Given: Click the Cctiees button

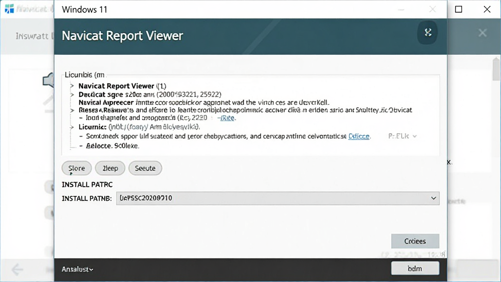Looking at the screenshot, I should (x=415, y=241).
